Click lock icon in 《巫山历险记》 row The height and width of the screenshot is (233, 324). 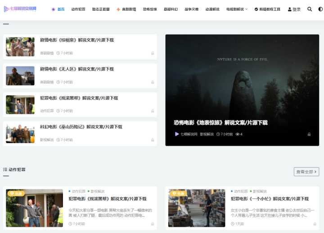pyautogui.click(x=153, y=140)
